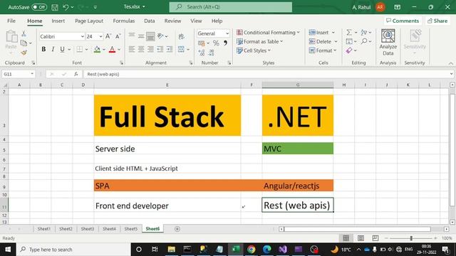Toggle Middle Align
Screen dimensions: 456x256
pos(141,36)
